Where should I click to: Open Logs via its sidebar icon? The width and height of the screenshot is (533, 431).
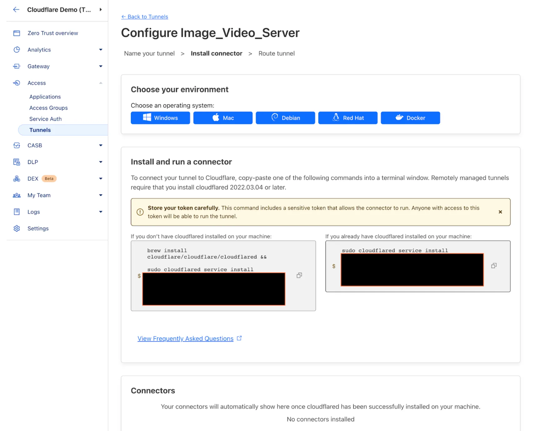pos(17,211)
